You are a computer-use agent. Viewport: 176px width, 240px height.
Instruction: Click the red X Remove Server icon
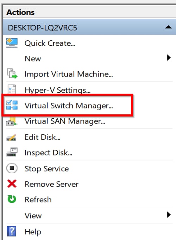(12, 184)
